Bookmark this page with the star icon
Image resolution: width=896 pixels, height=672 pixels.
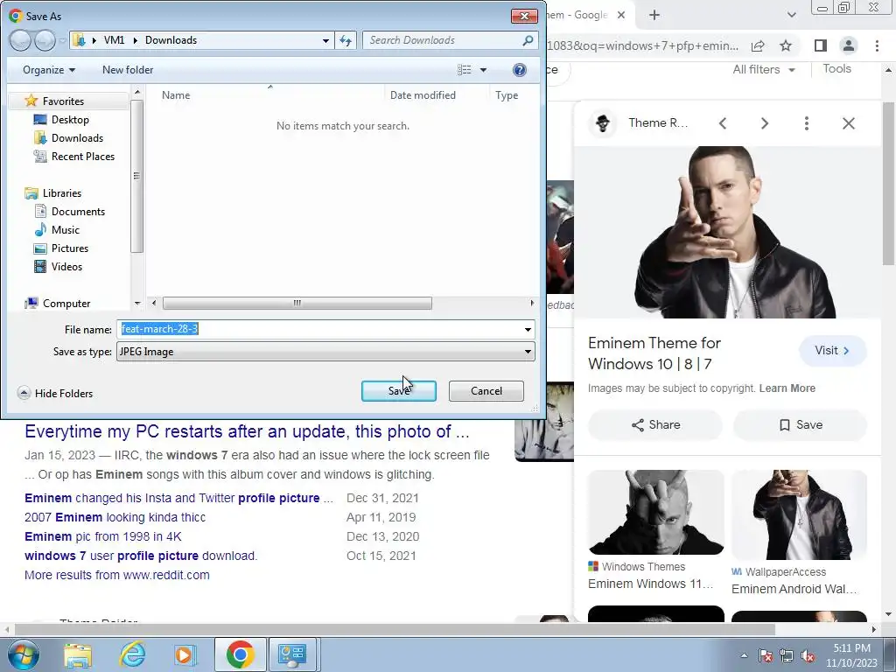point(786,45)
